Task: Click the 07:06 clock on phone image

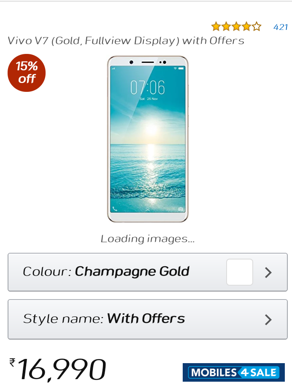Action: tap(148, 87)
